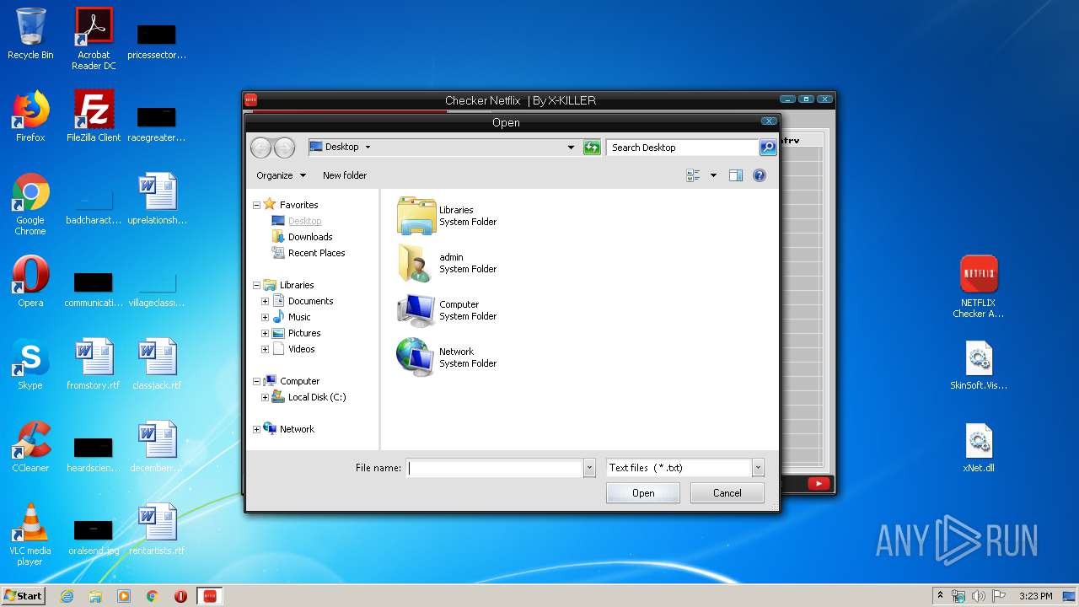Expand the Pictures library node
Image resolution: width=1079 pixels, height=607 pixels.
265,333
